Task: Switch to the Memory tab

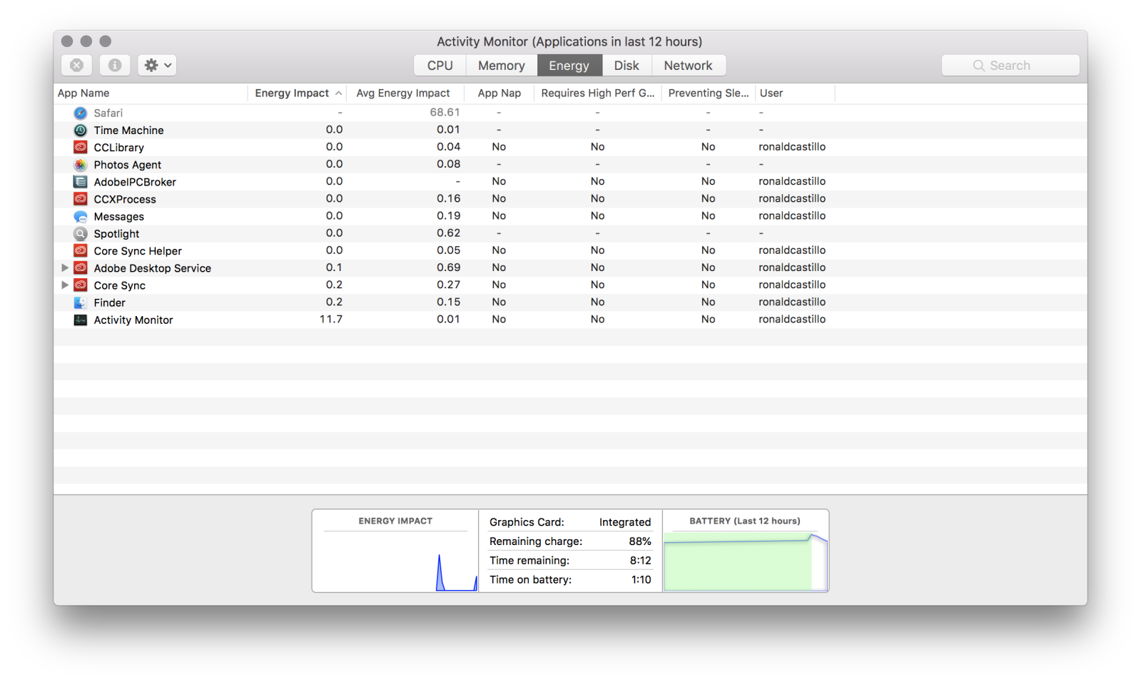Action: click(x=502, y=66)
